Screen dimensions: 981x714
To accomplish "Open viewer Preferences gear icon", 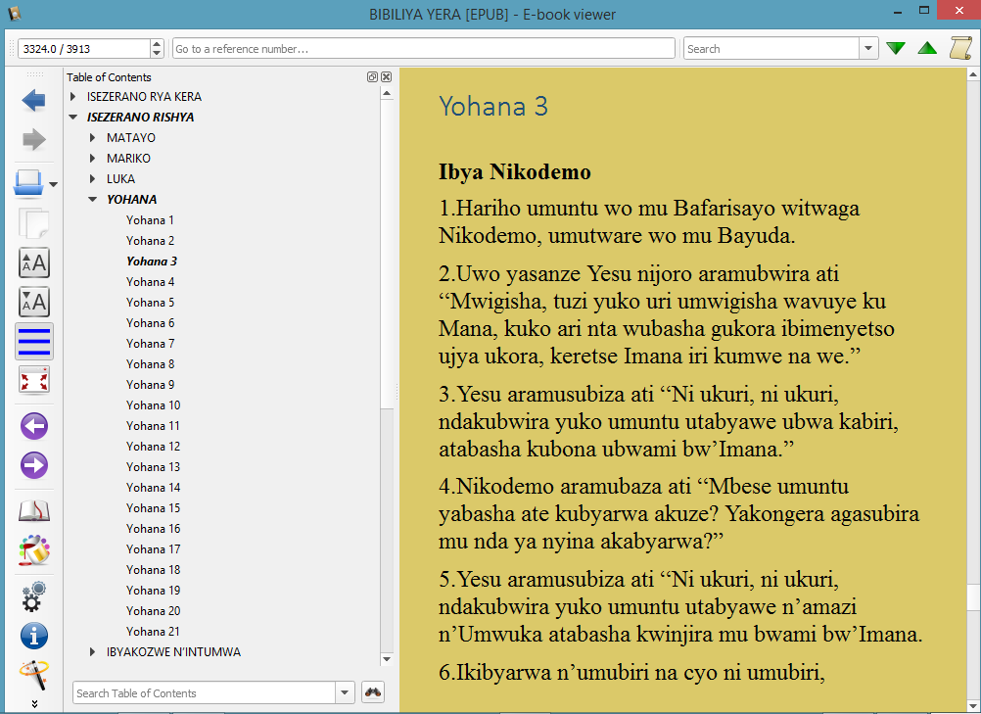I will point(34,596).
